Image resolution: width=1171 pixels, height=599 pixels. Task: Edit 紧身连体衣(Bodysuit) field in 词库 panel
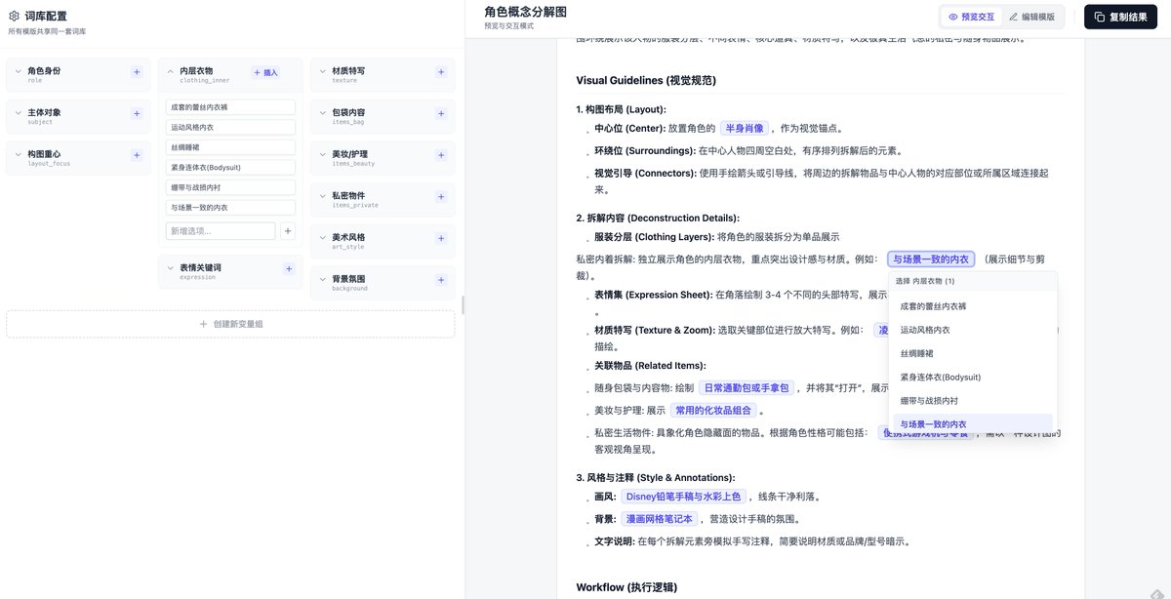click(230, 167)
